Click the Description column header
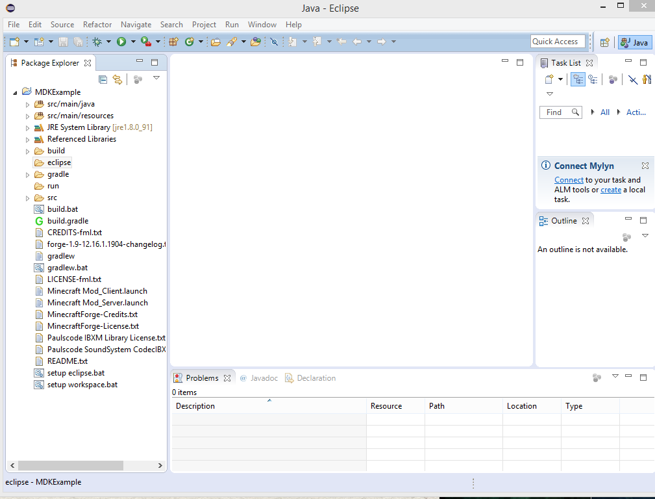 click(269, 405)
